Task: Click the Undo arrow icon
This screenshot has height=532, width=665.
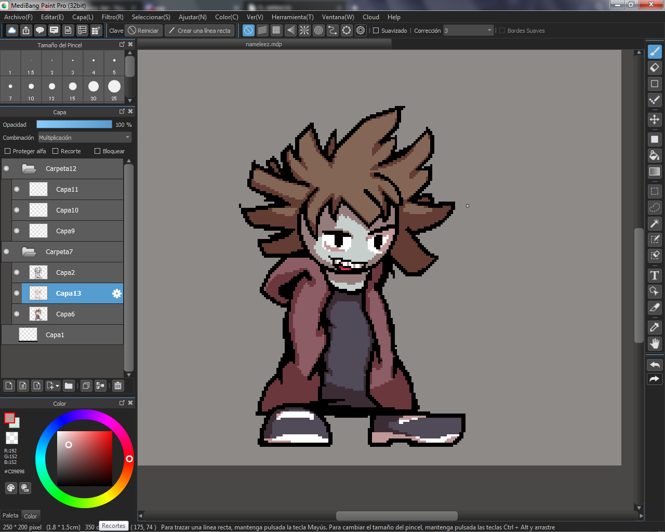Action: pos(655,365)
